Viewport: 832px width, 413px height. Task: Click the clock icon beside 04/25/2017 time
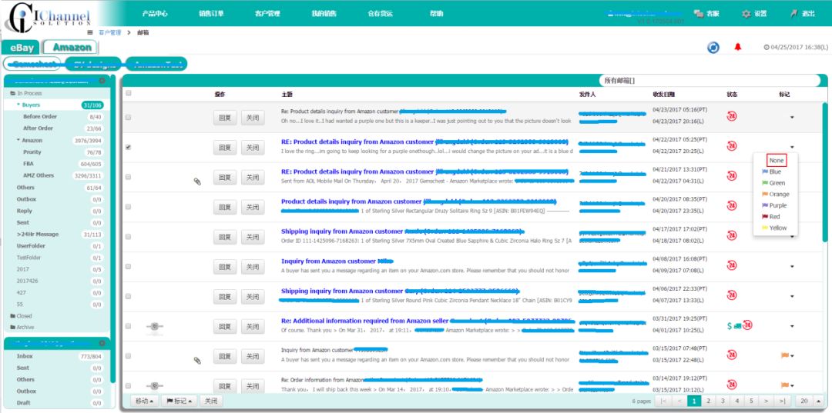click(x=767, y=47)
